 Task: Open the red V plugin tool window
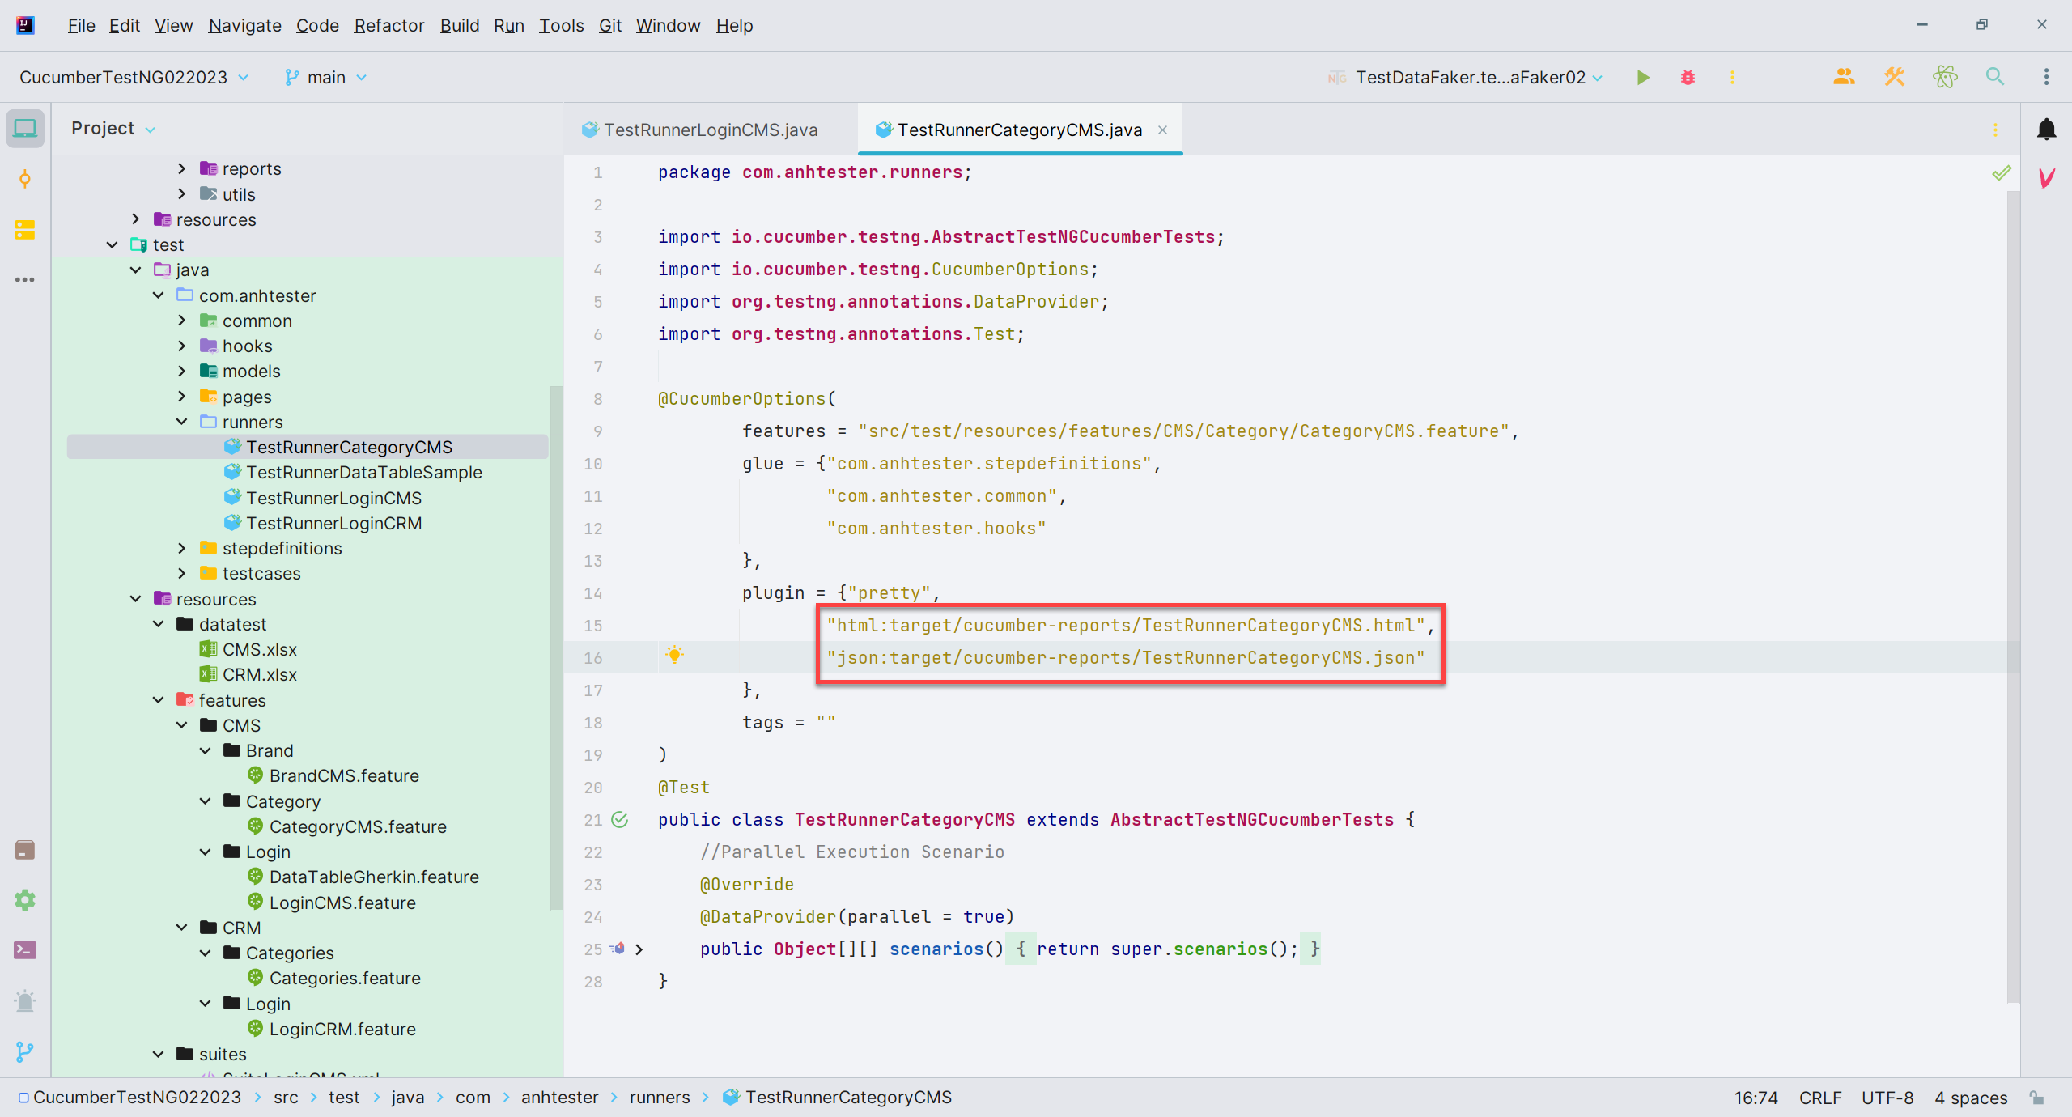pyautogui.click(x=2046, y=178)
